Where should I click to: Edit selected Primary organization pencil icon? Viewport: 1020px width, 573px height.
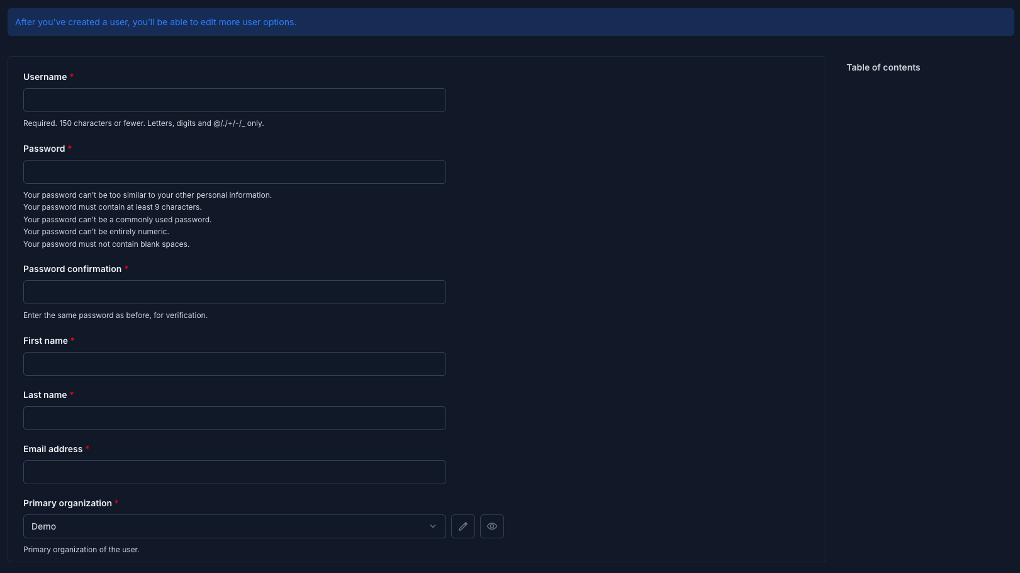(463, 526)
